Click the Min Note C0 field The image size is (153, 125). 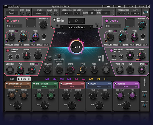pos(77,13)
